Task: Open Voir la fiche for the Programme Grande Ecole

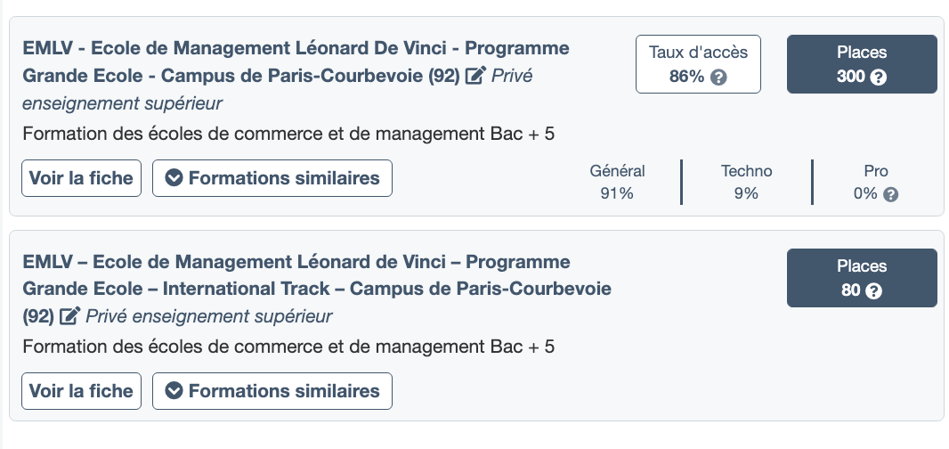Action: pyautogui.click(x=81, y=178)
